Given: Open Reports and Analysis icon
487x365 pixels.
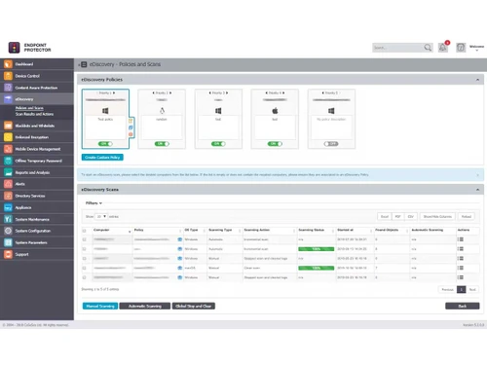Looking at the screenshot, I should (x=8, y=172).
